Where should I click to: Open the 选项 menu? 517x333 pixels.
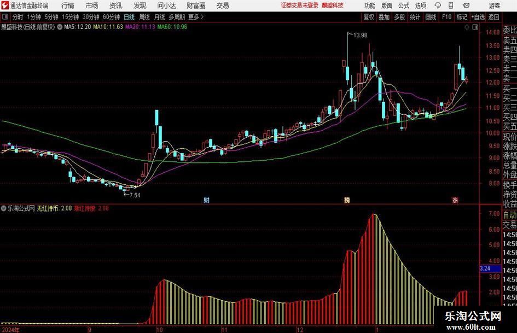420,5
